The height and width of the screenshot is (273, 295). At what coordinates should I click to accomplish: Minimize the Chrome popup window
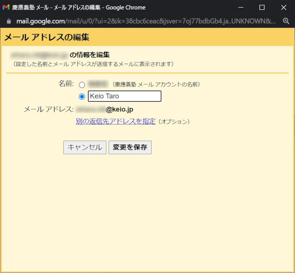click(x=241, y=7)
